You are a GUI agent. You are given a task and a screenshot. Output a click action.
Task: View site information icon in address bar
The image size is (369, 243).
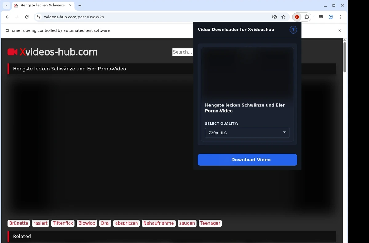point(38,17)
